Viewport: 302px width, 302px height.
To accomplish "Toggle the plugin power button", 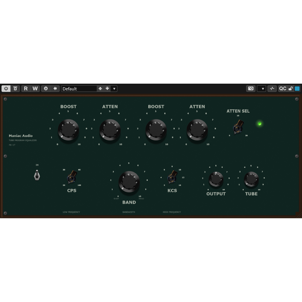I will (6, 88).
